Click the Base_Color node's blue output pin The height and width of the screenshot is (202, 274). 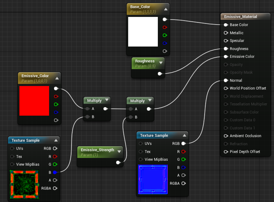165,43
